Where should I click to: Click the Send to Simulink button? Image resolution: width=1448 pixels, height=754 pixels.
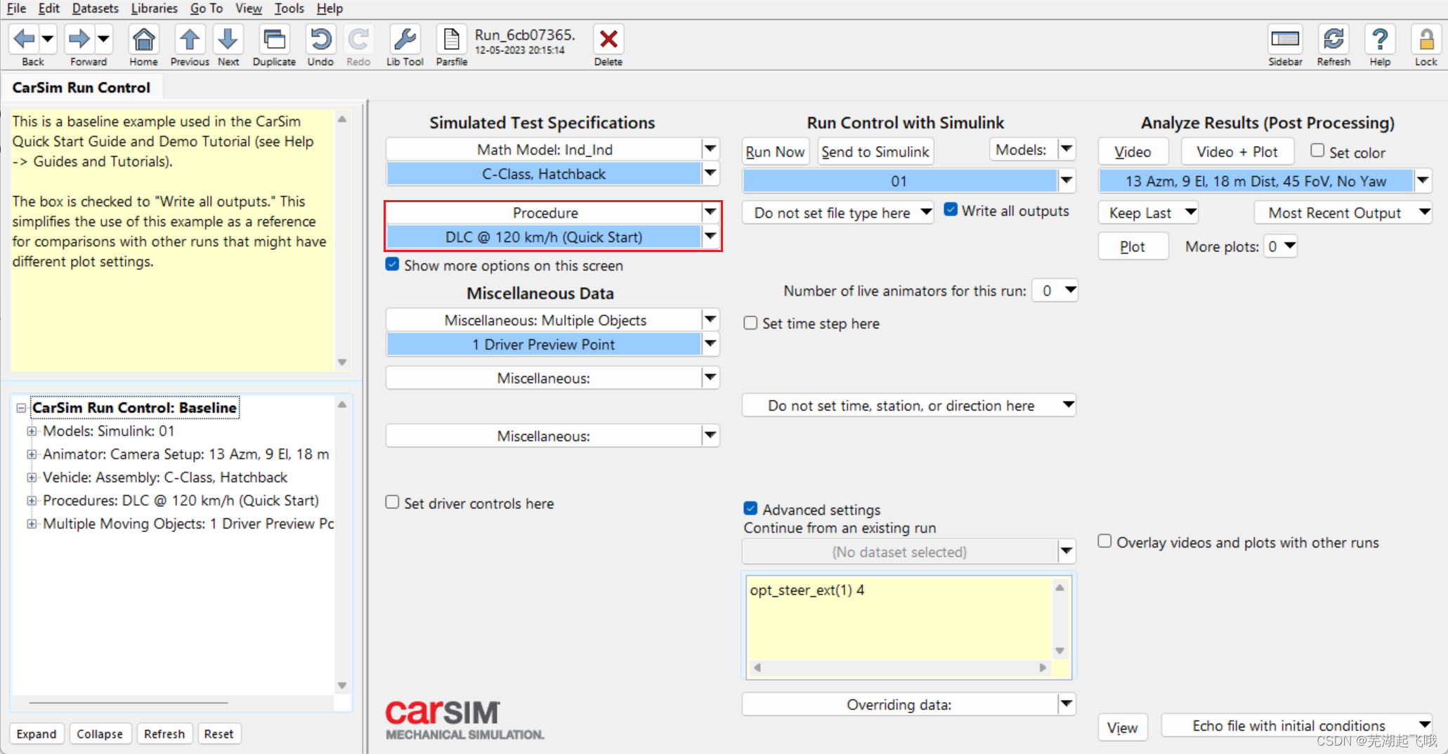click(875, 151)
